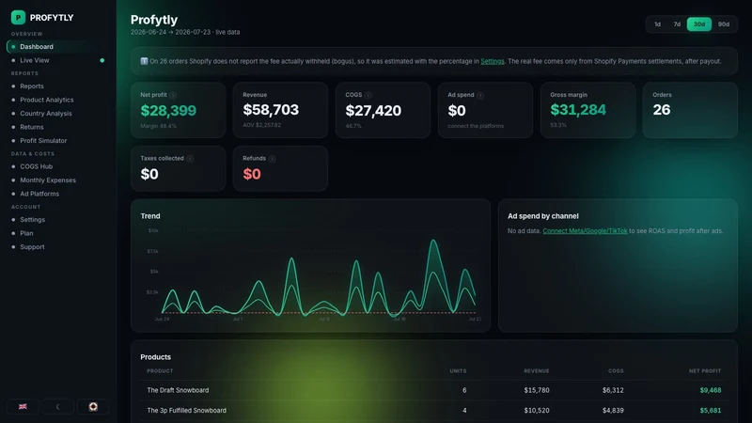Show info tooltip for Net profit
This screenshot has width=752, height=423.
[173, 95]
